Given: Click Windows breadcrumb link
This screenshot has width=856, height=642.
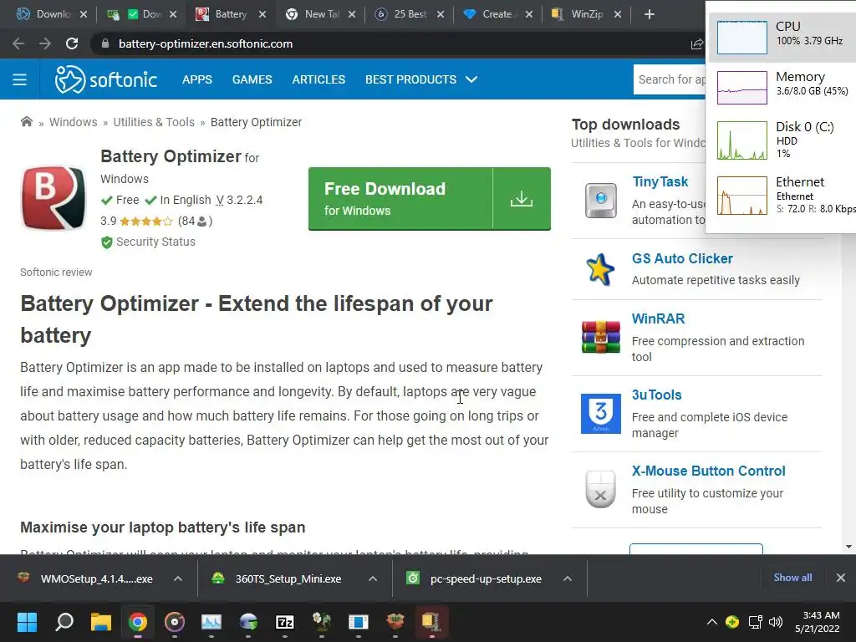Looking at the screenshot, I should [74, 122].
